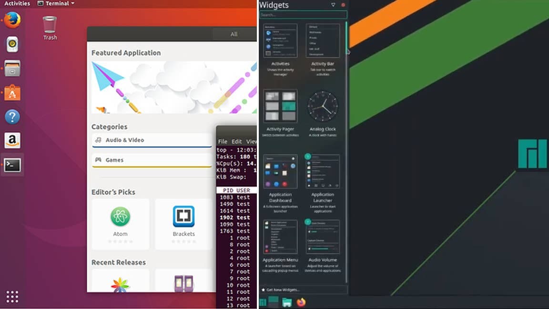The image size is (549, 309).
Task: Open the Manjaro application launcher
Action: coord(264,302)
